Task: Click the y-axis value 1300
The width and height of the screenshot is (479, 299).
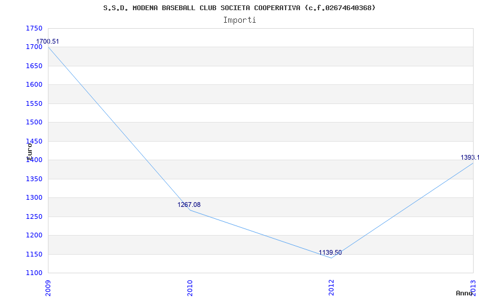Action: coord(34,198)
